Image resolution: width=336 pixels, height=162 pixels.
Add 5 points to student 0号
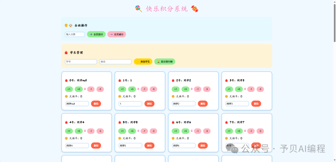pyautogui.click(x=79, y=89)
